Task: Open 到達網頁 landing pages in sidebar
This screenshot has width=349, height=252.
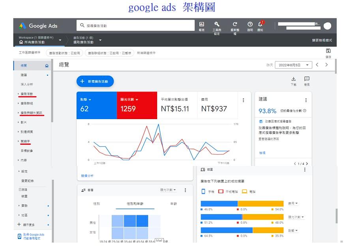Action: coord(27,132)
